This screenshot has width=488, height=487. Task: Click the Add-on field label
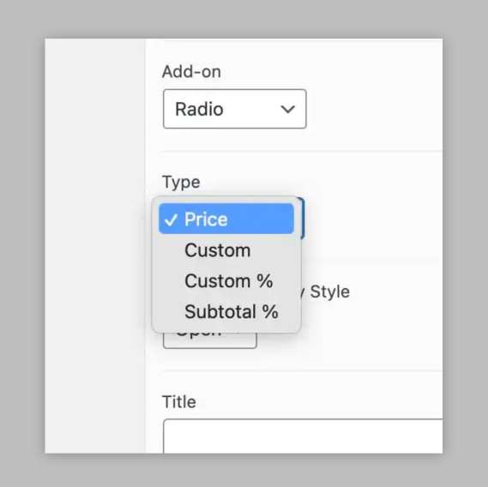click(191, 71)
